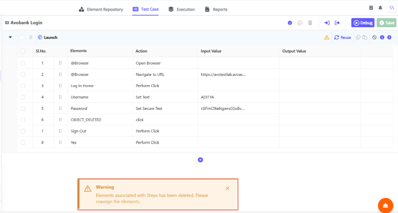The height and width of the screenshot is (213, 398).
Task: Click the orange warning triangle on Launch row
Action: [327, 37]
